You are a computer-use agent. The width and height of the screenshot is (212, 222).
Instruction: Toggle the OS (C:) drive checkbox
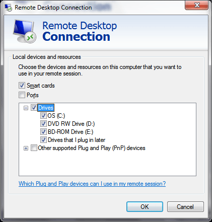click(43, 116)
